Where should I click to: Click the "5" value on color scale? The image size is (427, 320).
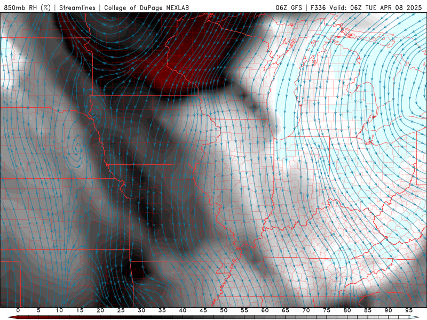(x=38, y=310)
